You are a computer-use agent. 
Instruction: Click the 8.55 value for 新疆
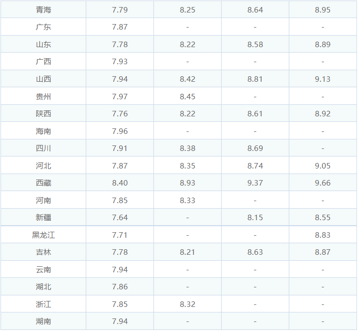click(322, 217)
